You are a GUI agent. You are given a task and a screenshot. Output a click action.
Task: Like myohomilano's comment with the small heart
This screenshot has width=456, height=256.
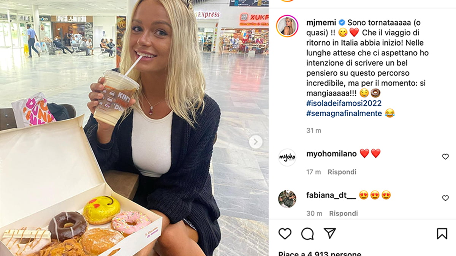click(445, 156)
